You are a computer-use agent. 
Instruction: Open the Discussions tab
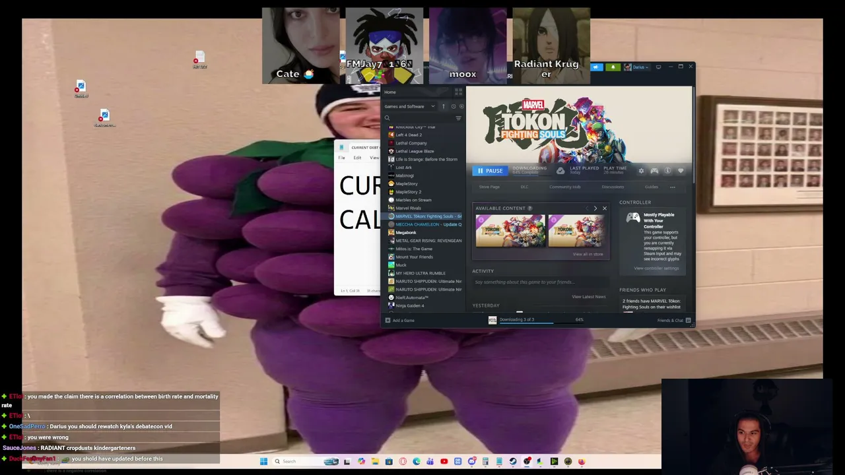pyautogui.click(x=613, y=187)
